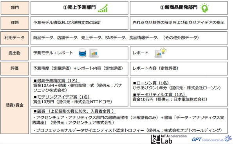Select the 評価 row header cell
This screenshot has width=233, height=144.
tap(14, 68)
